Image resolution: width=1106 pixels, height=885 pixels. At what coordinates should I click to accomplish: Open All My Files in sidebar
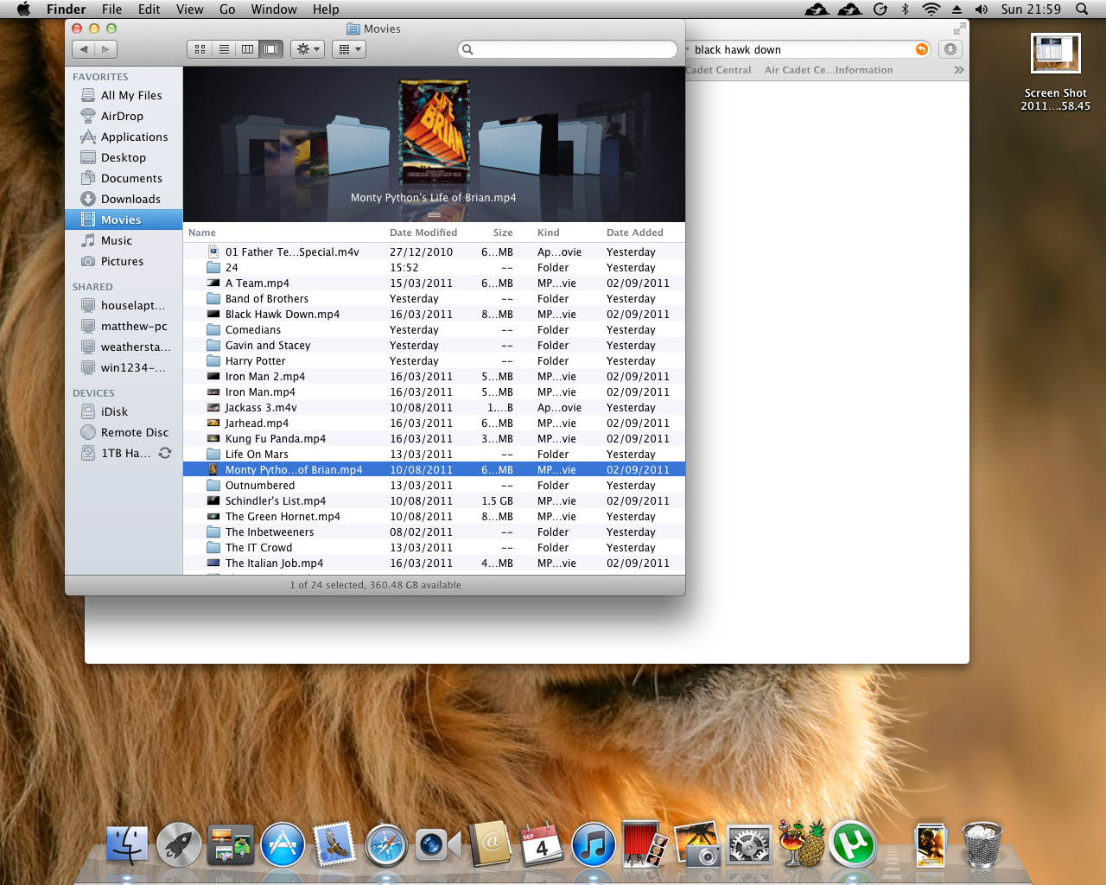coord(124,95)
